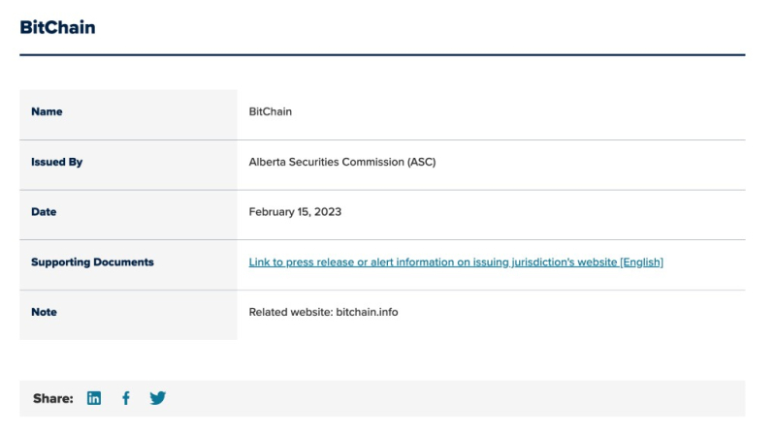Open the press release link in English
Image resolution: width=776 pixels, height=432 pixels.
click(x=456, y=262)
